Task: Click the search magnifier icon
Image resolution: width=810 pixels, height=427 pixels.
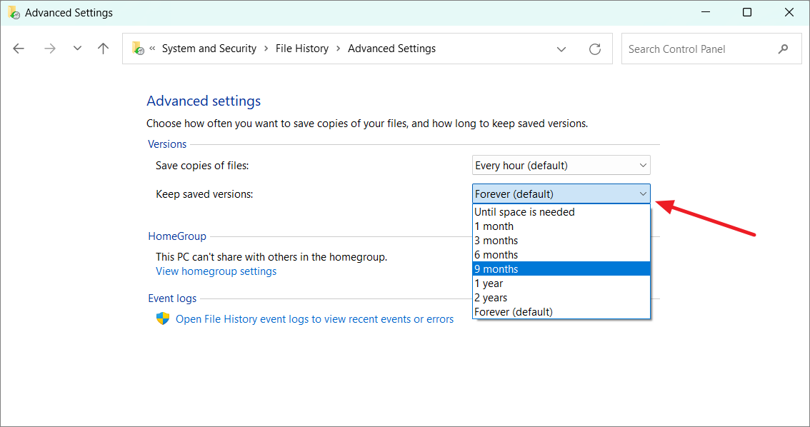Action: 784,49
